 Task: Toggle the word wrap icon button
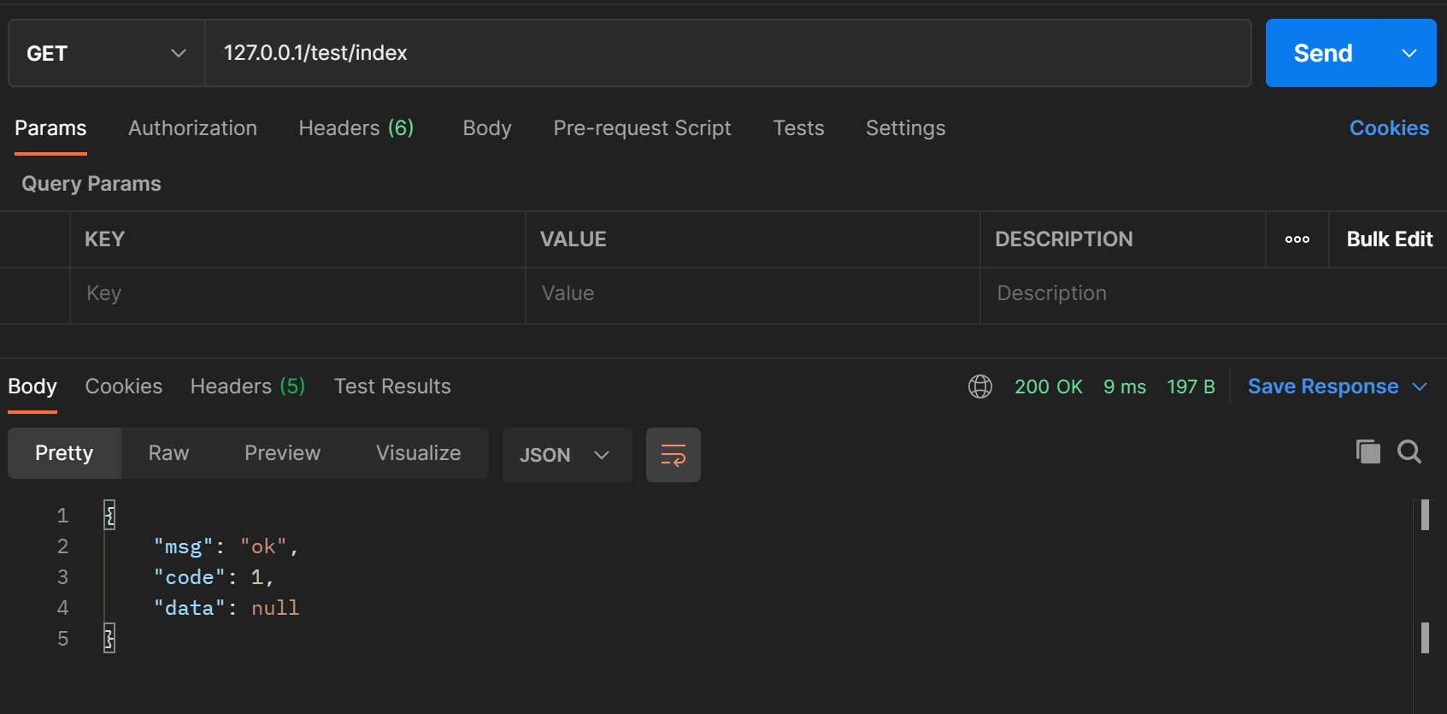(673, 455)
